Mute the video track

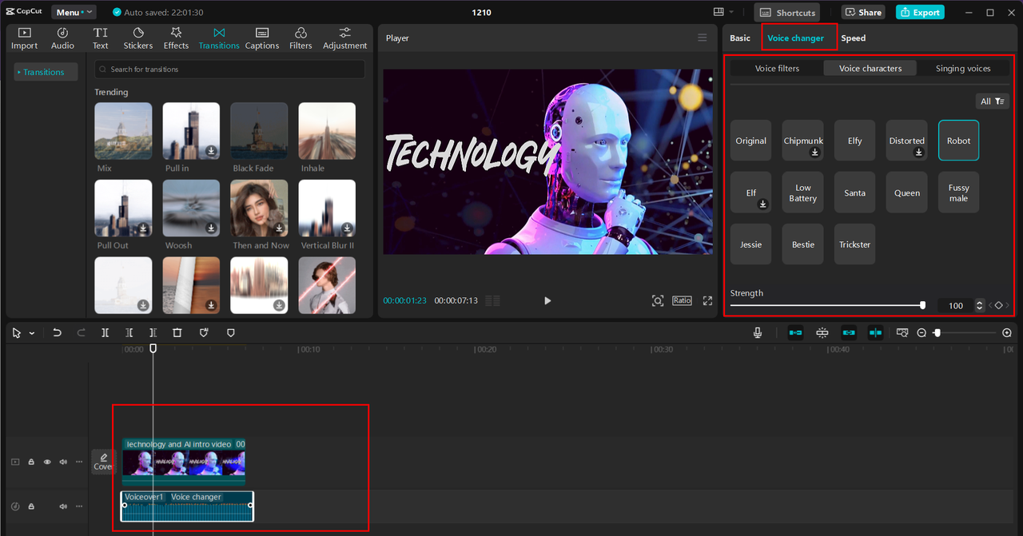click(63, 462)
